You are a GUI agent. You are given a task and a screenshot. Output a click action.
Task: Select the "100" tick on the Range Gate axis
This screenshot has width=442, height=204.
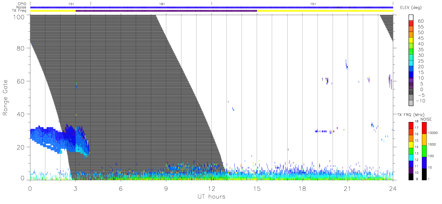coord(19,17)
